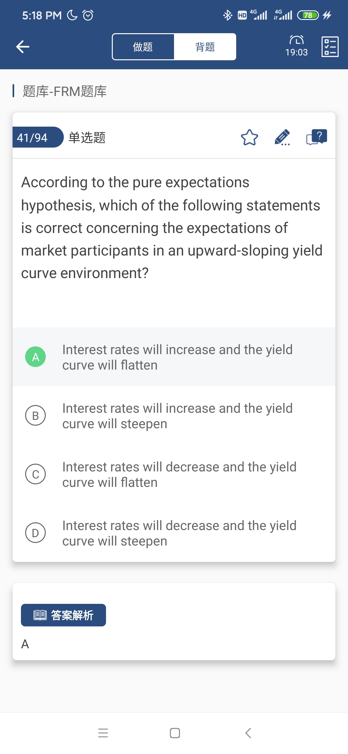This screenshot has height=754, width=348.
Task: Favorite this question with the star icon
Action: coord(249,138)
